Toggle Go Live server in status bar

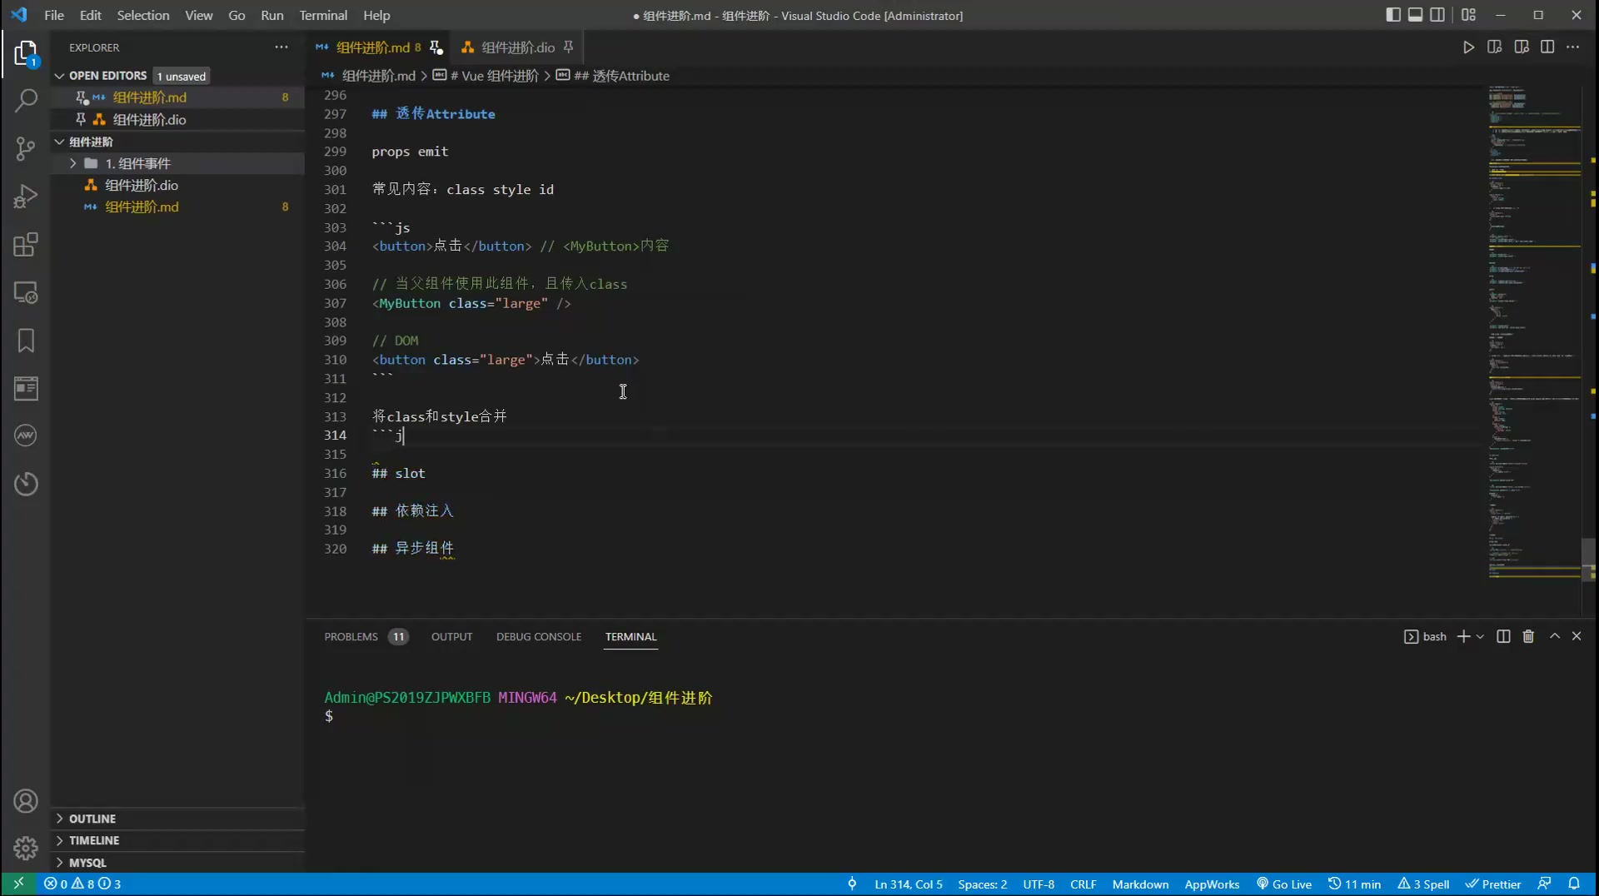(1283, 884)
